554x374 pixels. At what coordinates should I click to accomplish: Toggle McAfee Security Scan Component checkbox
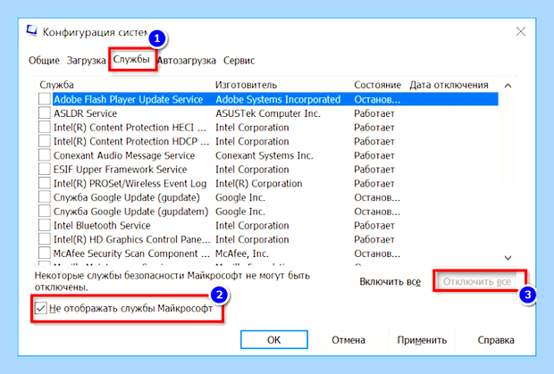(x=45, y=253)
